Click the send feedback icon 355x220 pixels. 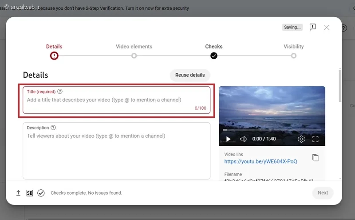point(312,27)
